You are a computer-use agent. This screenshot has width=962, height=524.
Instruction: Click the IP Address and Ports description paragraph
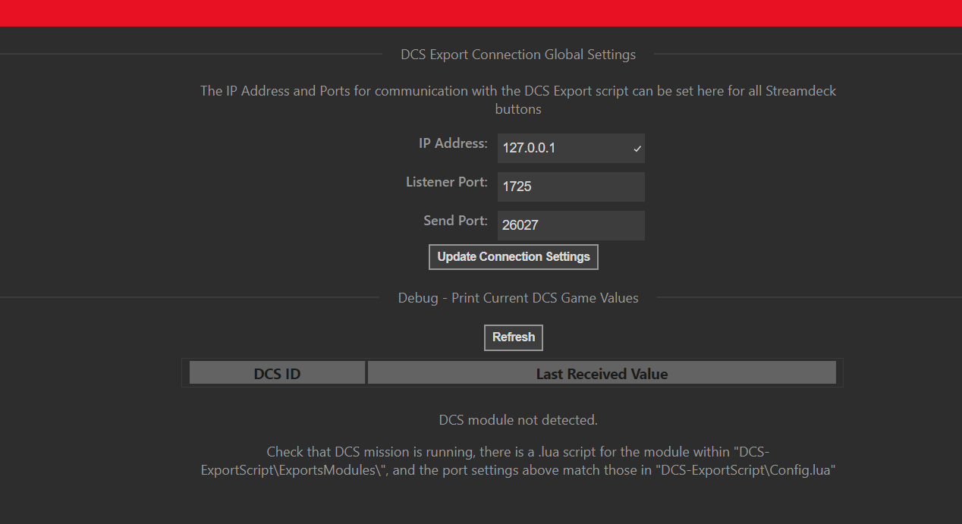pyautogui.click(x=518, y=99)
